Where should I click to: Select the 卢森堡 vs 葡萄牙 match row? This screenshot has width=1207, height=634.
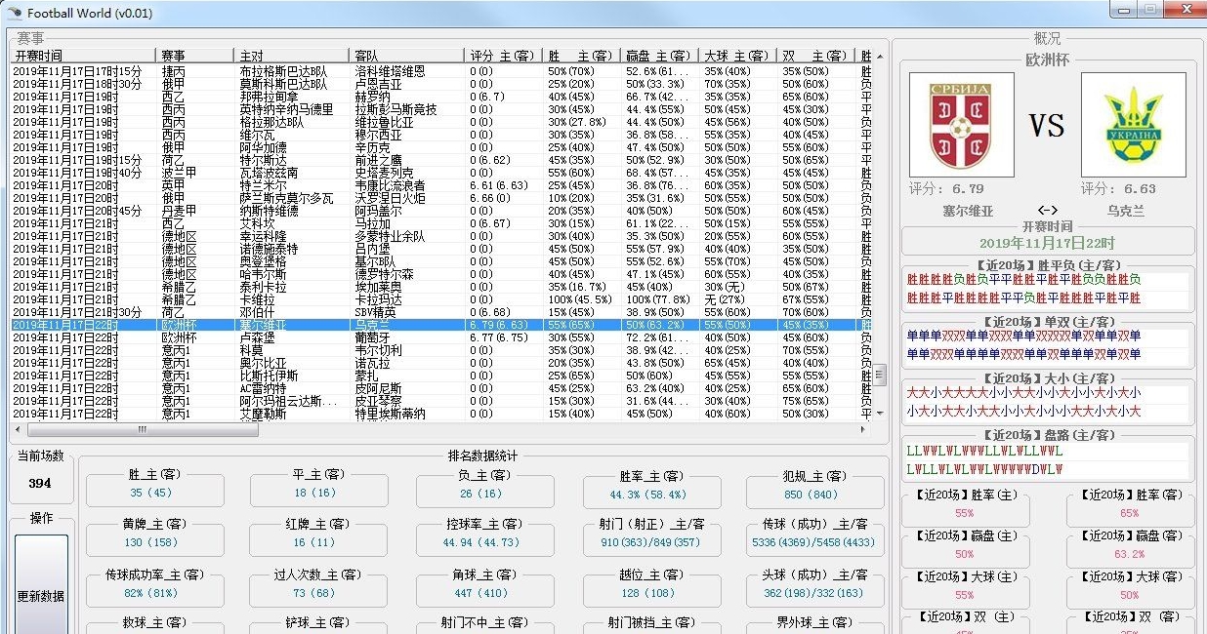pyautogui.click(x=442, y=337)
